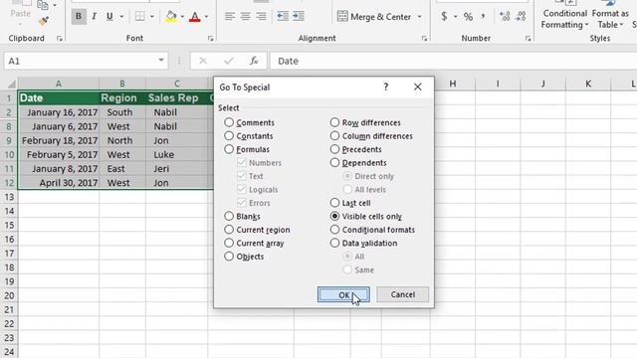
Task: Apply yellow fill color bucket
Action: (x=171, y=16)
